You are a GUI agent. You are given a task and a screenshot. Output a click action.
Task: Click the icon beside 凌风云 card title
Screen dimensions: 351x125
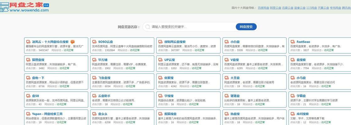coord(28,42)
